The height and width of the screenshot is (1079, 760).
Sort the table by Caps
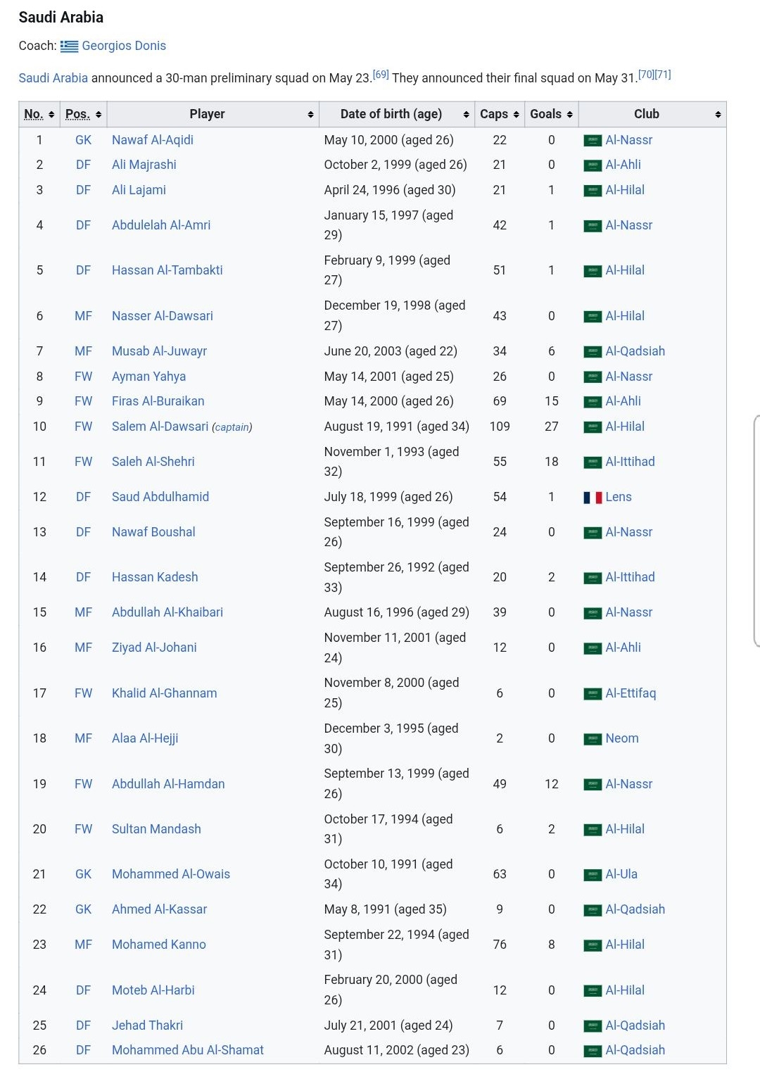pyautogui.click(x=500, y=114)
